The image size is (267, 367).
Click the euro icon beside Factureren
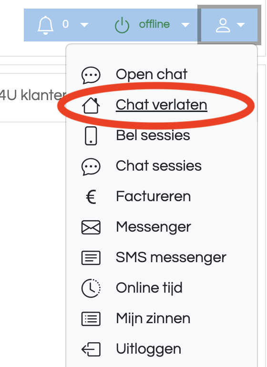click(91, 197)
